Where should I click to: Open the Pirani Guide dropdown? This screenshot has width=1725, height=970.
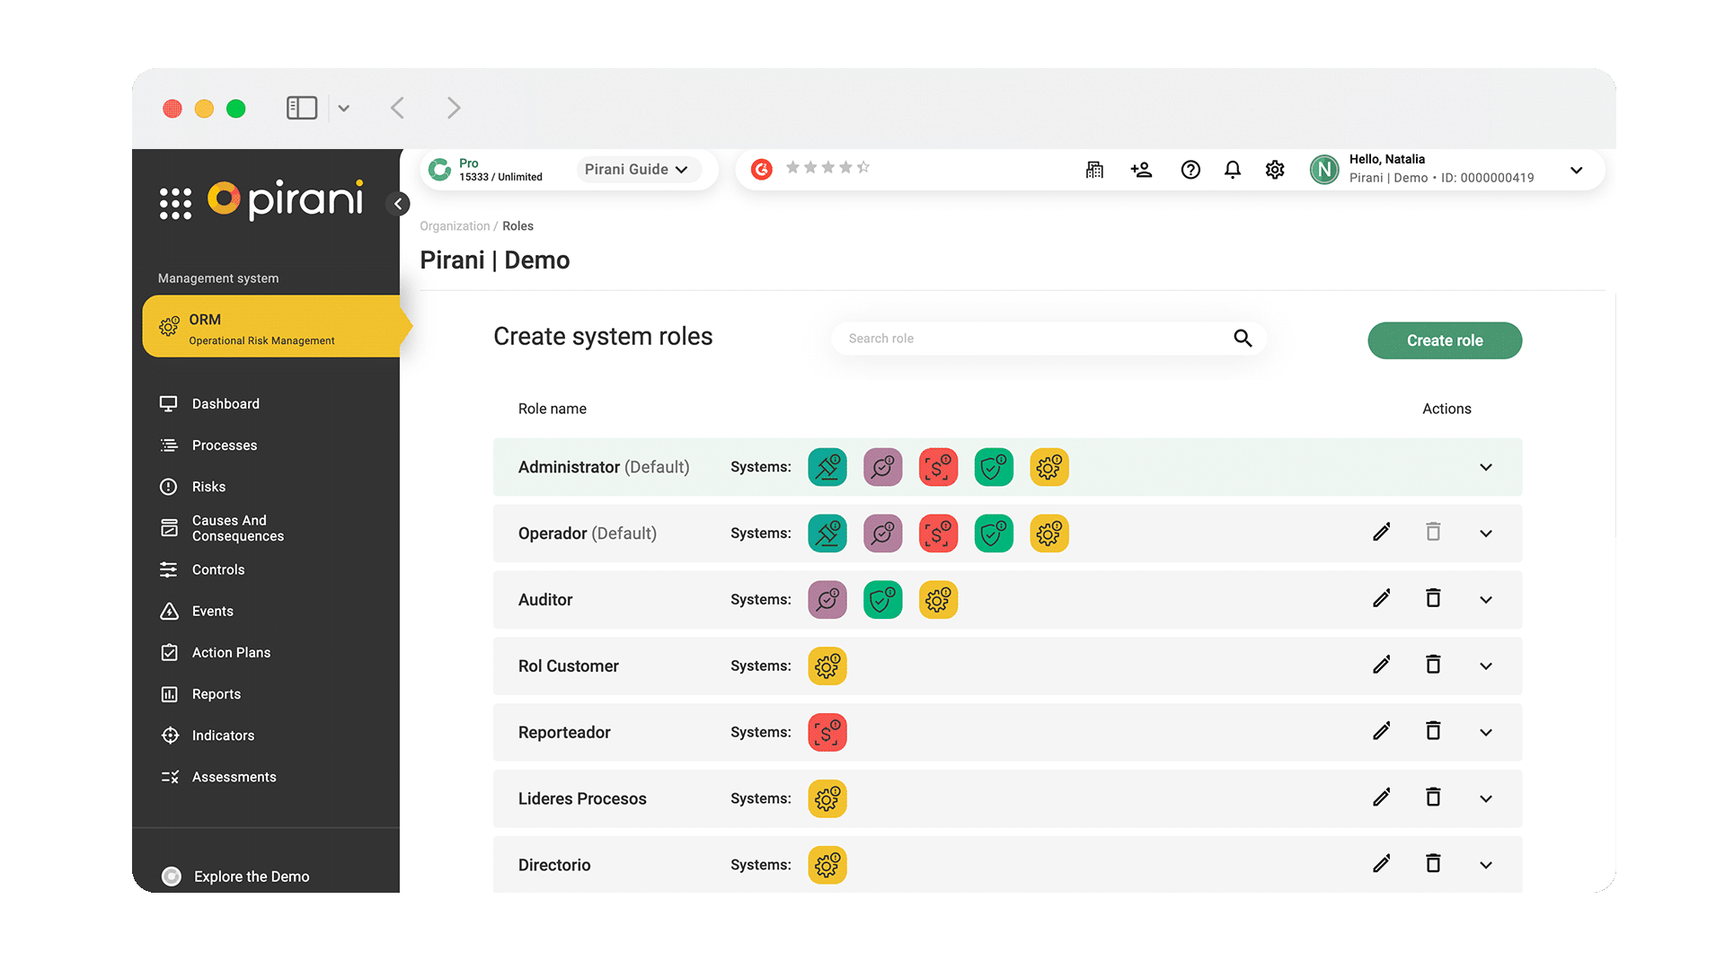[x=637, y=170]
